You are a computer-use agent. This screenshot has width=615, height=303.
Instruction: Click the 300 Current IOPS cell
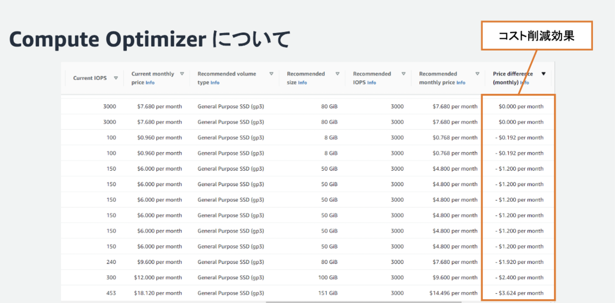point(111,278)
